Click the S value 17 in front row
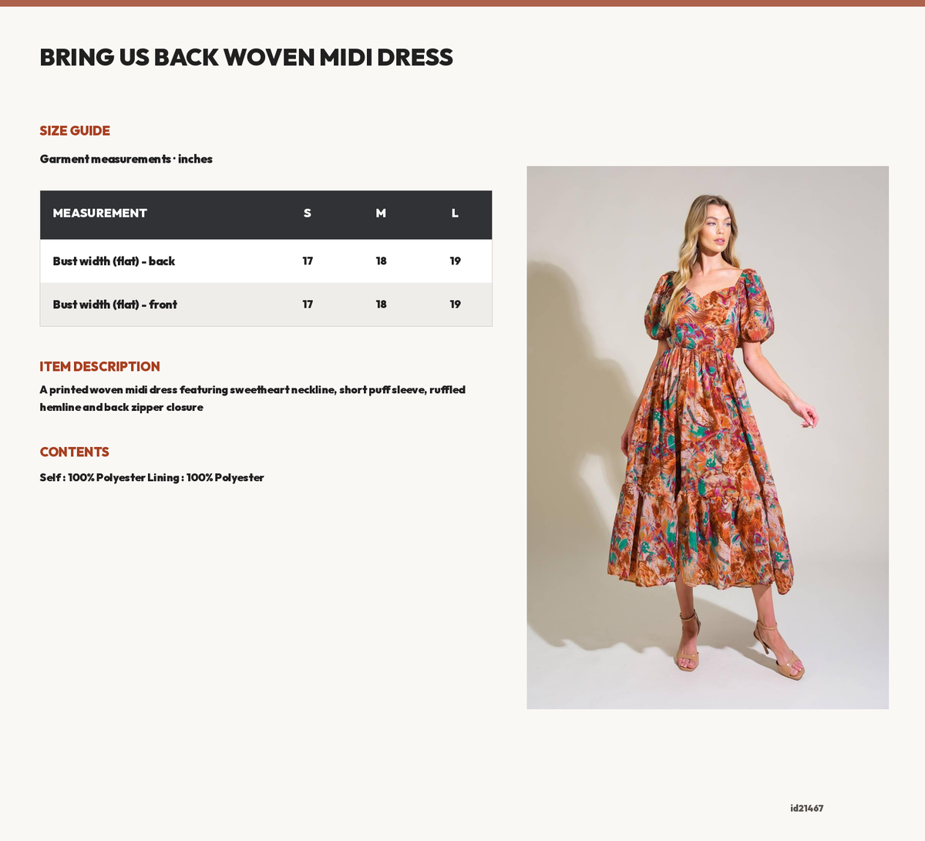The height and width of the screenshot is (841, 925). click(x=308, y=304)
